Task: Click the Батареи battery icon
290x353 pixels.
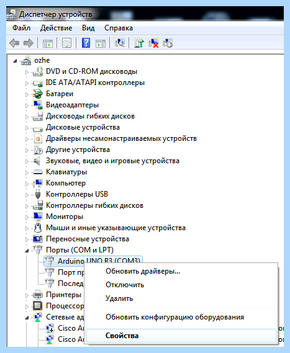Action: point(38,94)
